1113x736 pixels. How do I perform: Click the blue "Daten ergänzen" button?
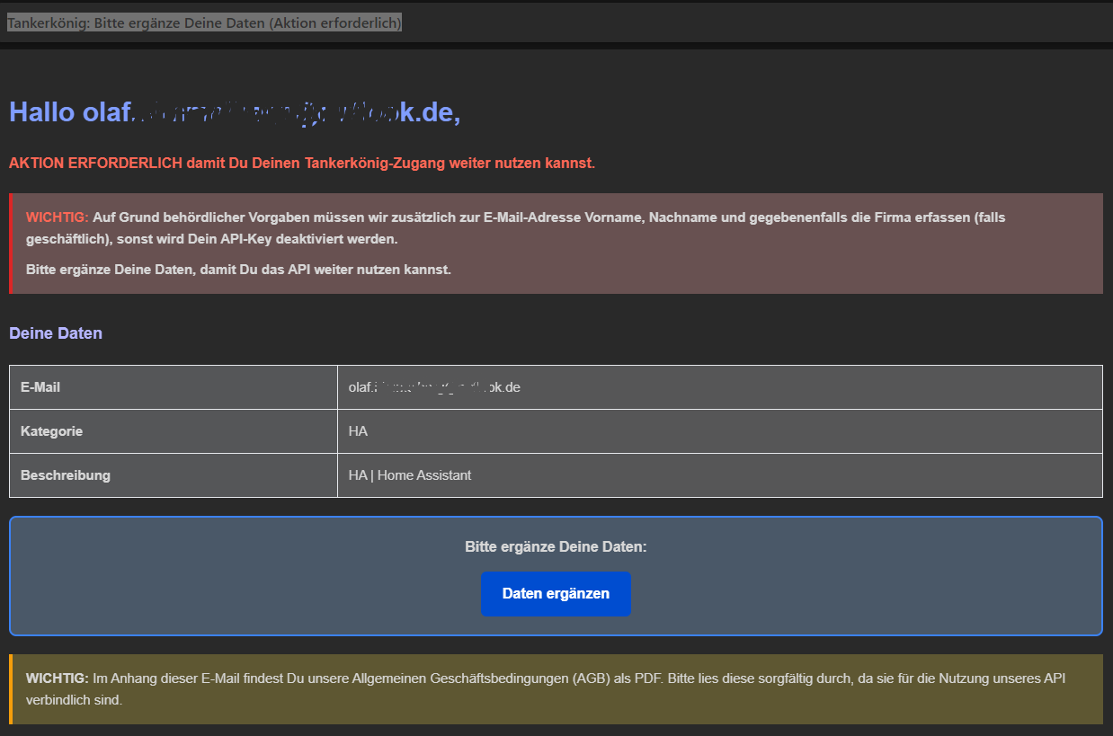click(556, 594)
